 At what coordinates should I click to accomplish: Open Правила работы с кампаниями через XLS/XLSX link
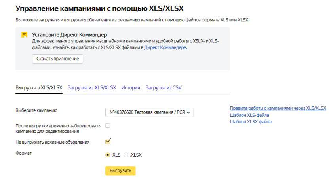278,108
